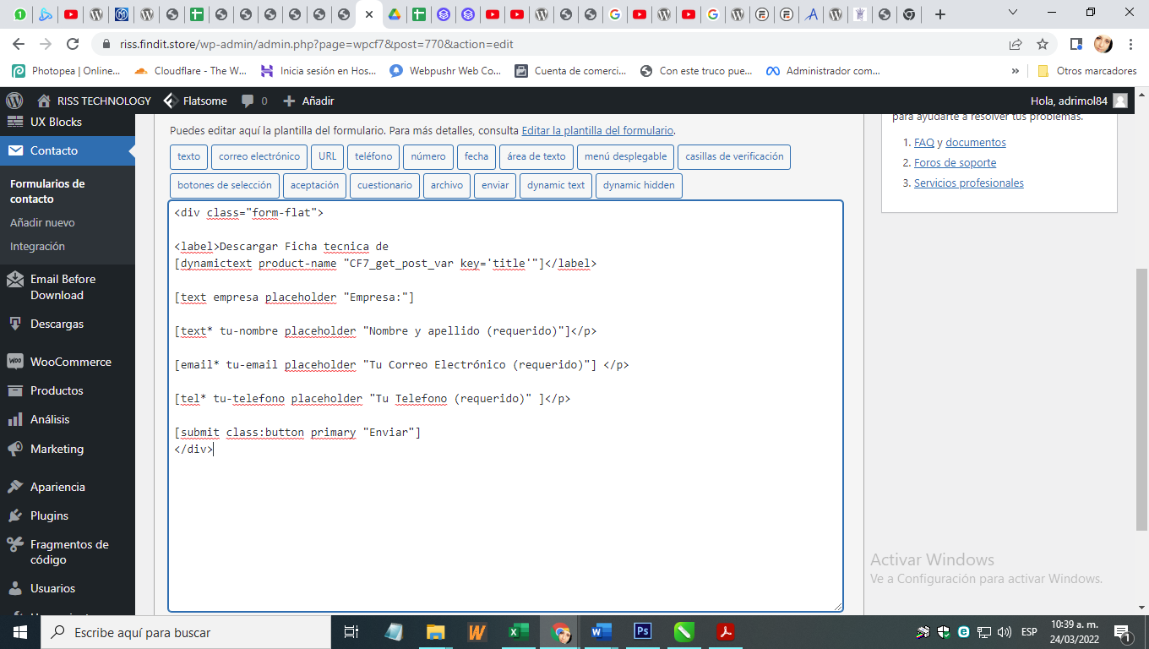Open the tab search dropdown arrow
This screenshot has width=1149, height=649.
click(1015, 13)
